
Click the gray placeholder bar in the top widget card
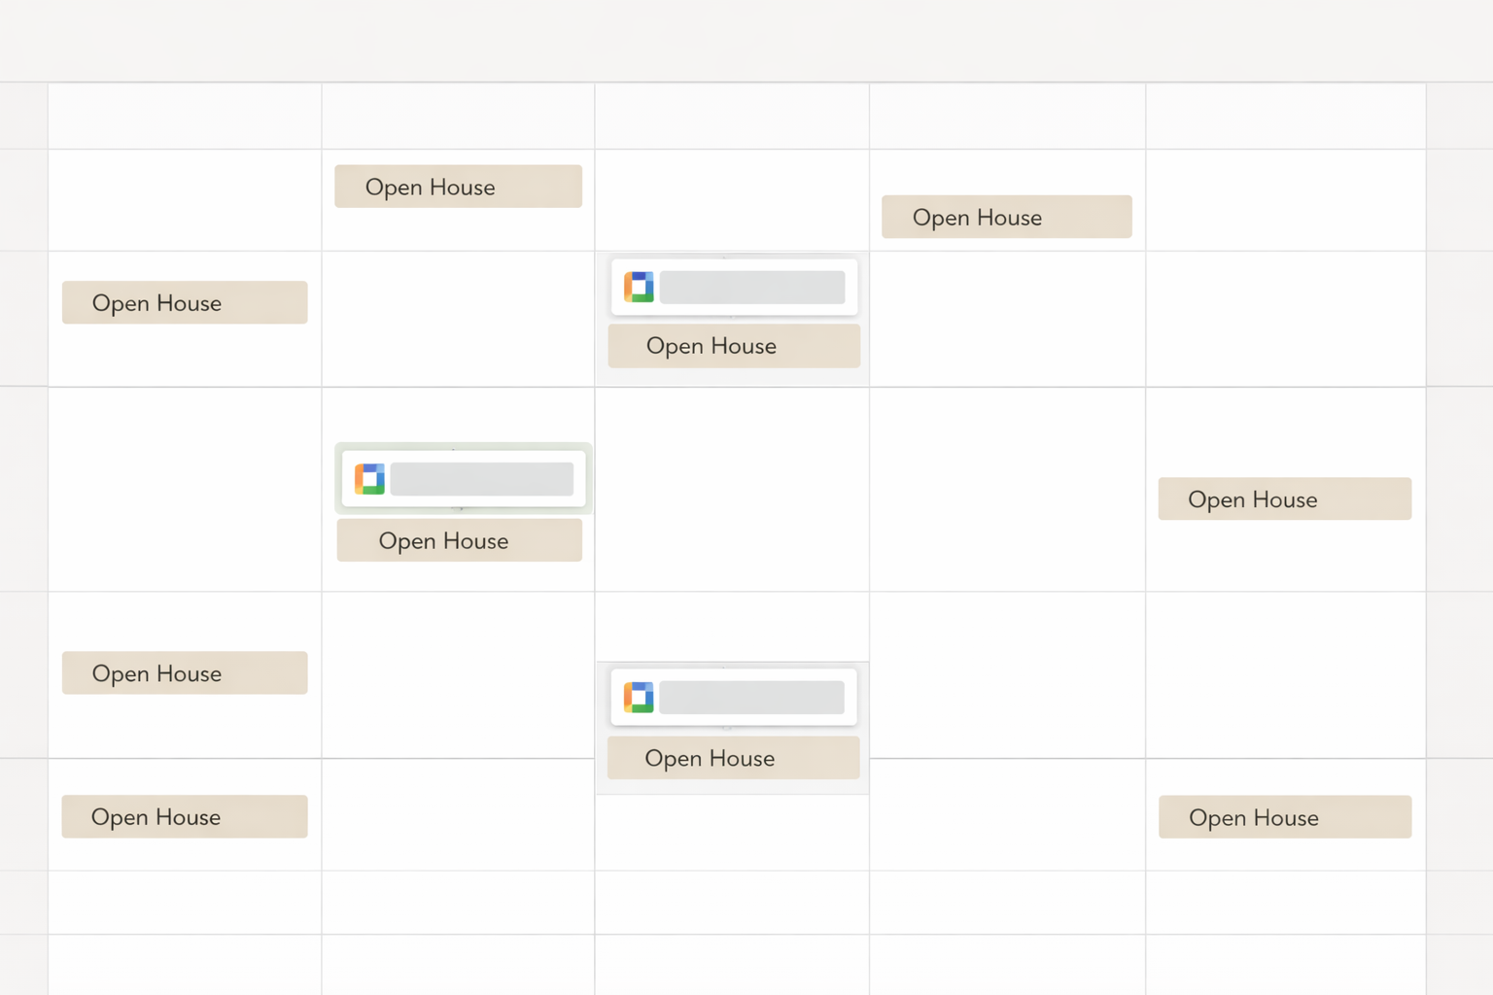point(753,286)
